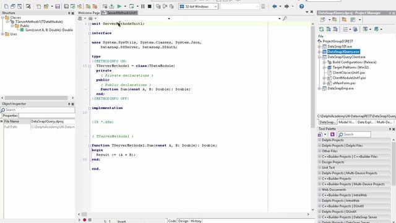Select TServerMethods1(TDataModule) in Structure
Viewport: 396px width, 223px height.
click(x=39, y=22)
